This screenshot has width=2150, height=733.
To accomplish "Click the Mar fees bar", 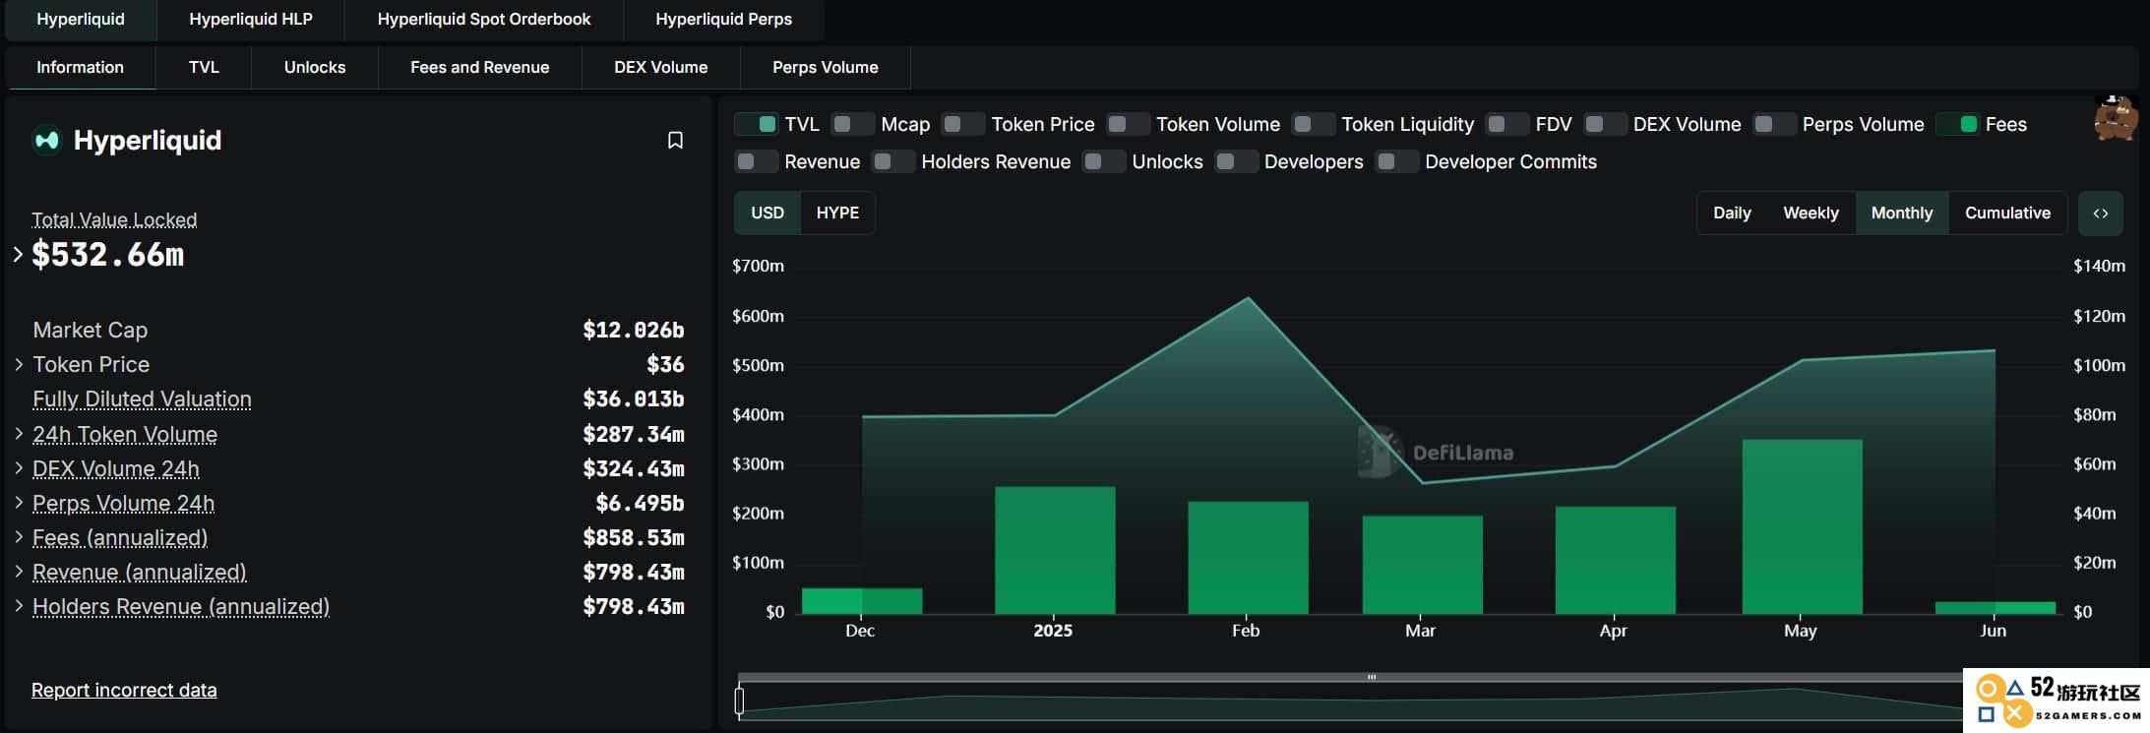I will [x=1422, y=565].
